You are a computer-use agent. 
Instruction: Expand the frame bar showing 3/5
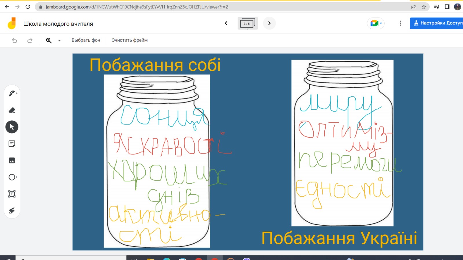click(x=248, y=23)
